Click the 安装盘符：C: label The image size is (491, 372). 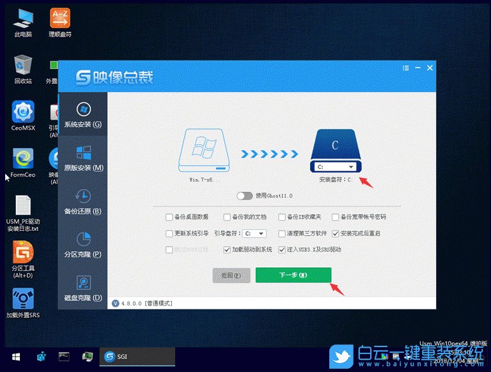tap(336, 180)
